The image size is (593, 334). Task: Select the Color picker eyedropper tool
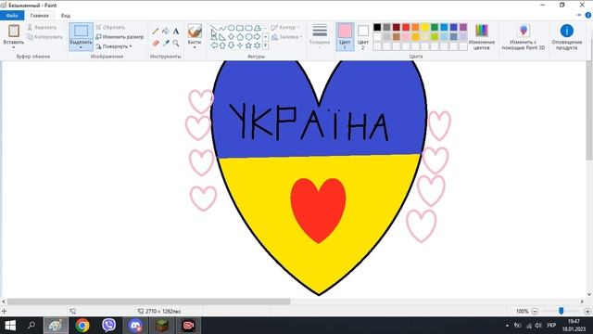pos(166,44)
